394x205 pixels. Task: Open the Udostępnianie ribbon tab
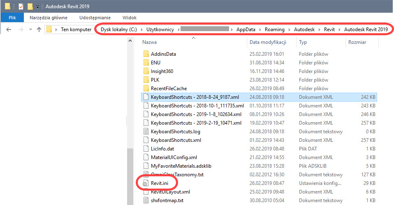tap(96, 18)
